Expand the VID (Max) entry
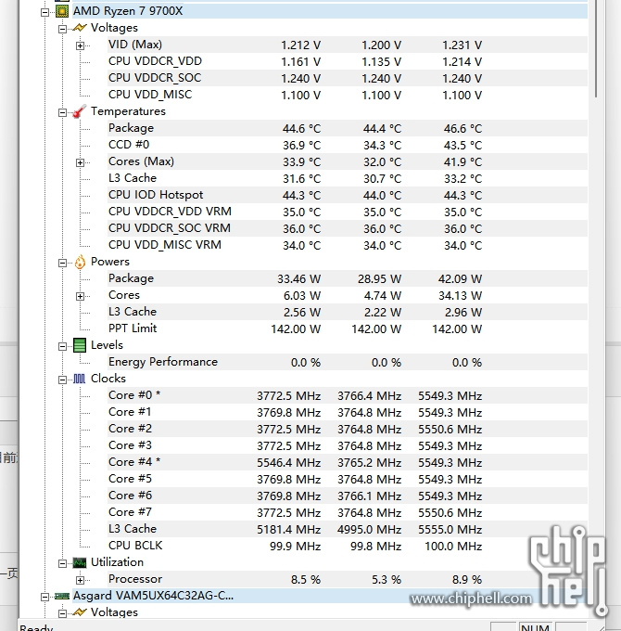 click(x=80, y=45)
